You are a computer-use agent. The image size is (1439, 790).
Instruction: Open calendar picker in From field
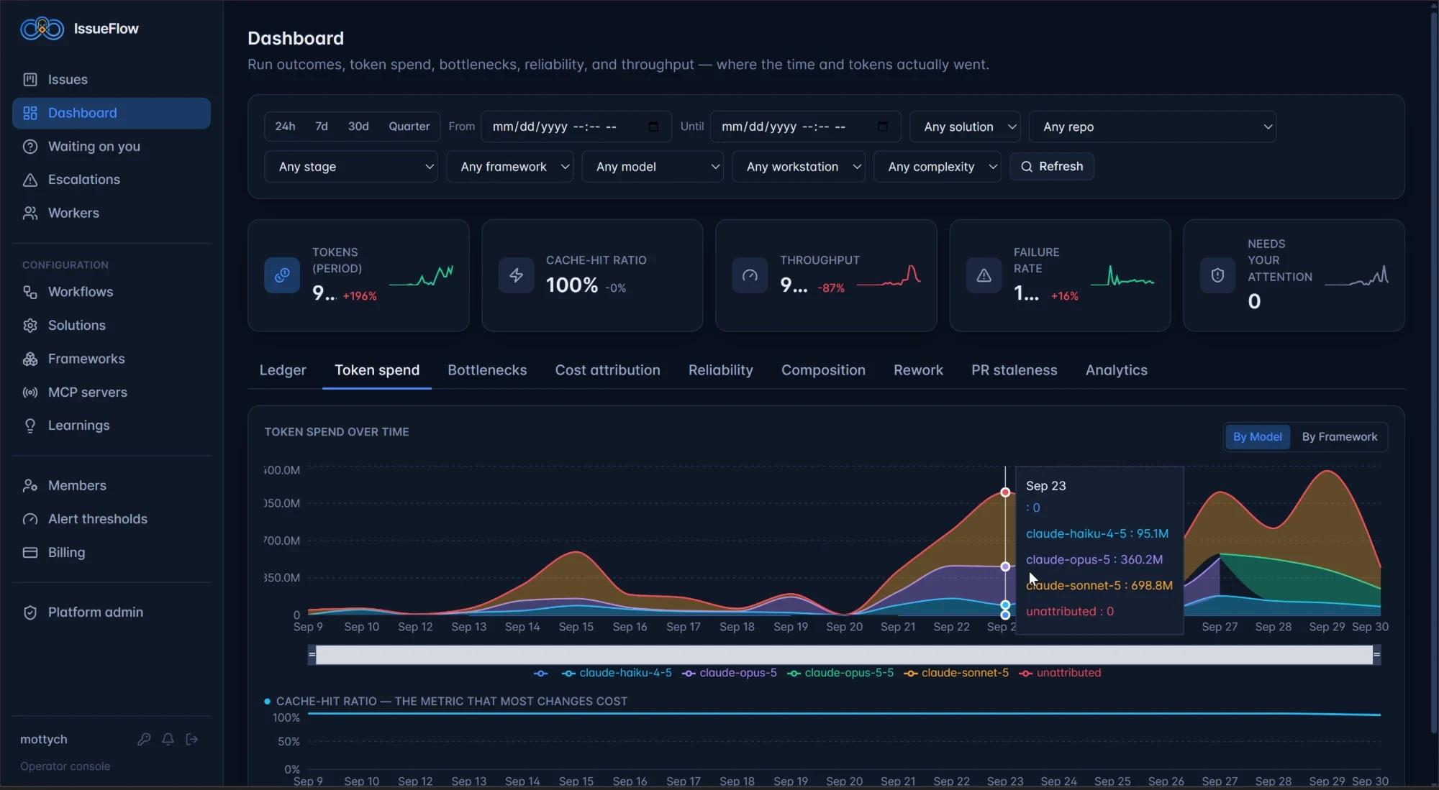coord(653,127)
